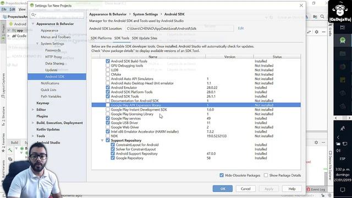Select Notifications settings entry
Screen dimensions: 352x198
50,83
